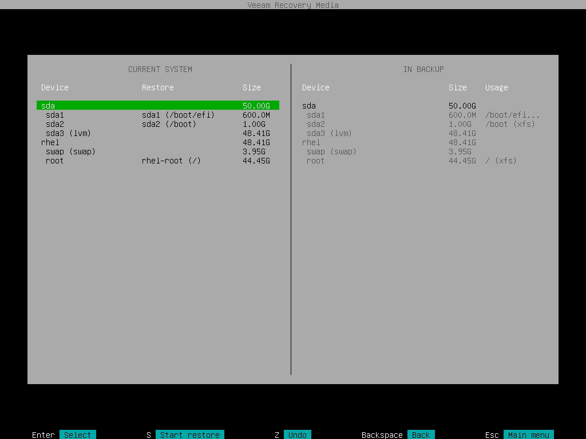Select sda1 partition in Current System
586x439 pixels.
click(x=55, y=115)
